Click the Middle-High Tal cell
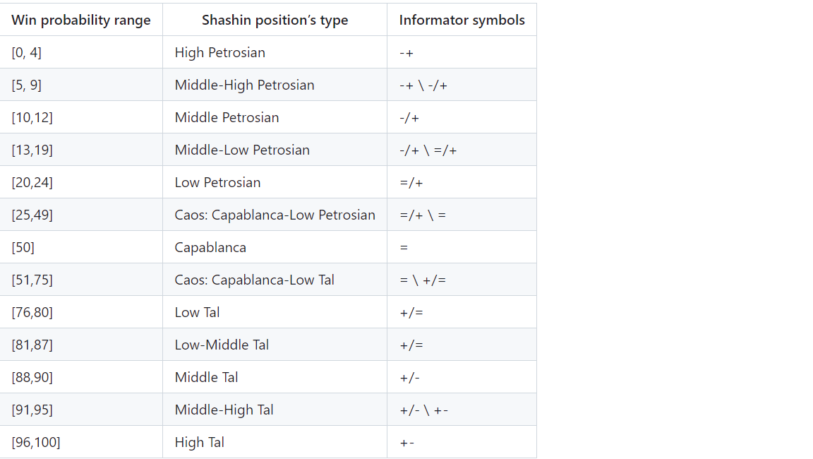The image size is (813, 459). click(x=275, y=410)
